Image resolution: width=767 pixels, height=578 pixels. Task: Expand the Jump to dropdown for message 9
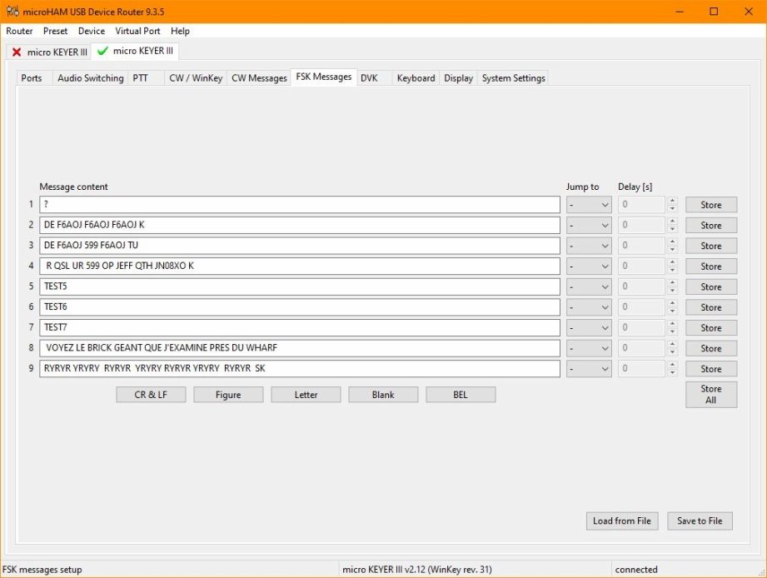click(589, 369)
